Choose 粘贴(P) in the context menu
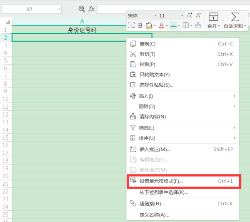Screen dimensions: 250x222 click(x=182, y=65)
